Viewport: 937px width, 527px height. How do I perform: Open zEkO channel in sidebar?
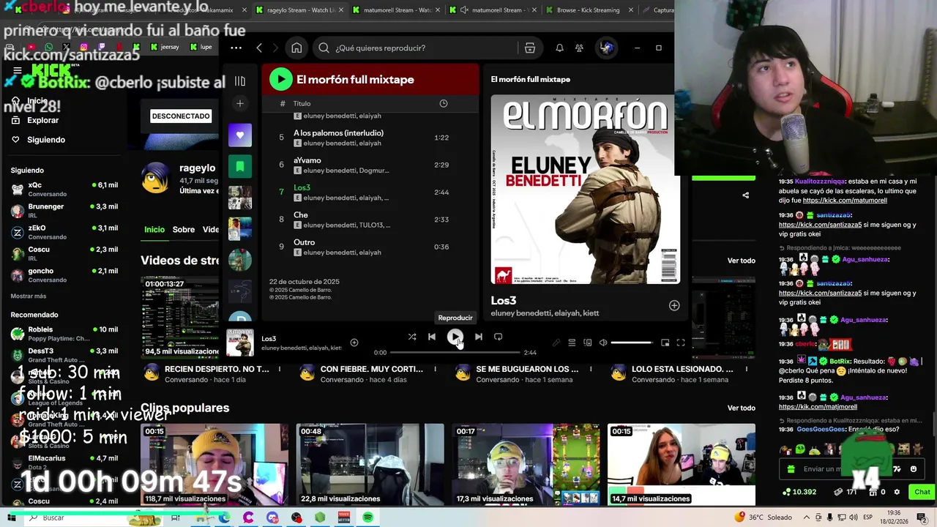tap(64, 232)
